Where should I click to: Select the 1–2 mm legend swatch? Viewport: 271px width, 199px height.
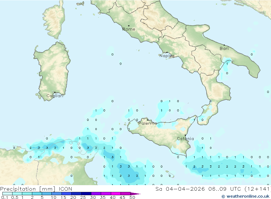27,194
